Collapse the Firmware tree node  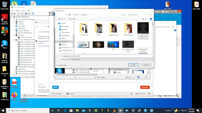14,35
